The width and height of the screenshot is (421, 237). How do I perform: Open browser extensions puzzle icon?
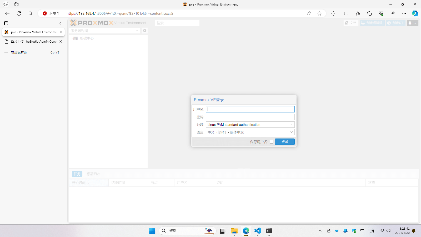pyautogui.click(x=333, y=13)
